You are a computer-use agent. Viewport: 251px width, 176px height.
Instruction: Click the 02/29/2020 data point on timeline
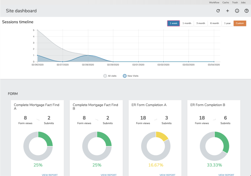coord(113,62)
